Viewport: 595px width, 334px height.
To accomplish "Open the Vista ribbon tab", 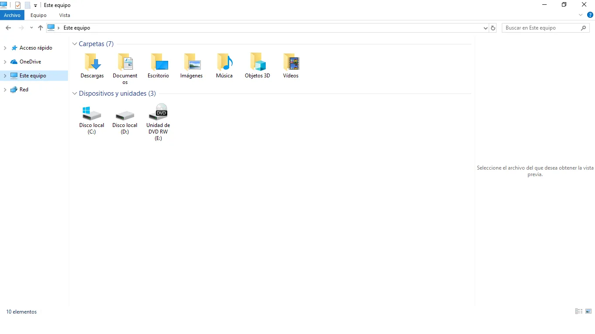I will coord(64,15).
